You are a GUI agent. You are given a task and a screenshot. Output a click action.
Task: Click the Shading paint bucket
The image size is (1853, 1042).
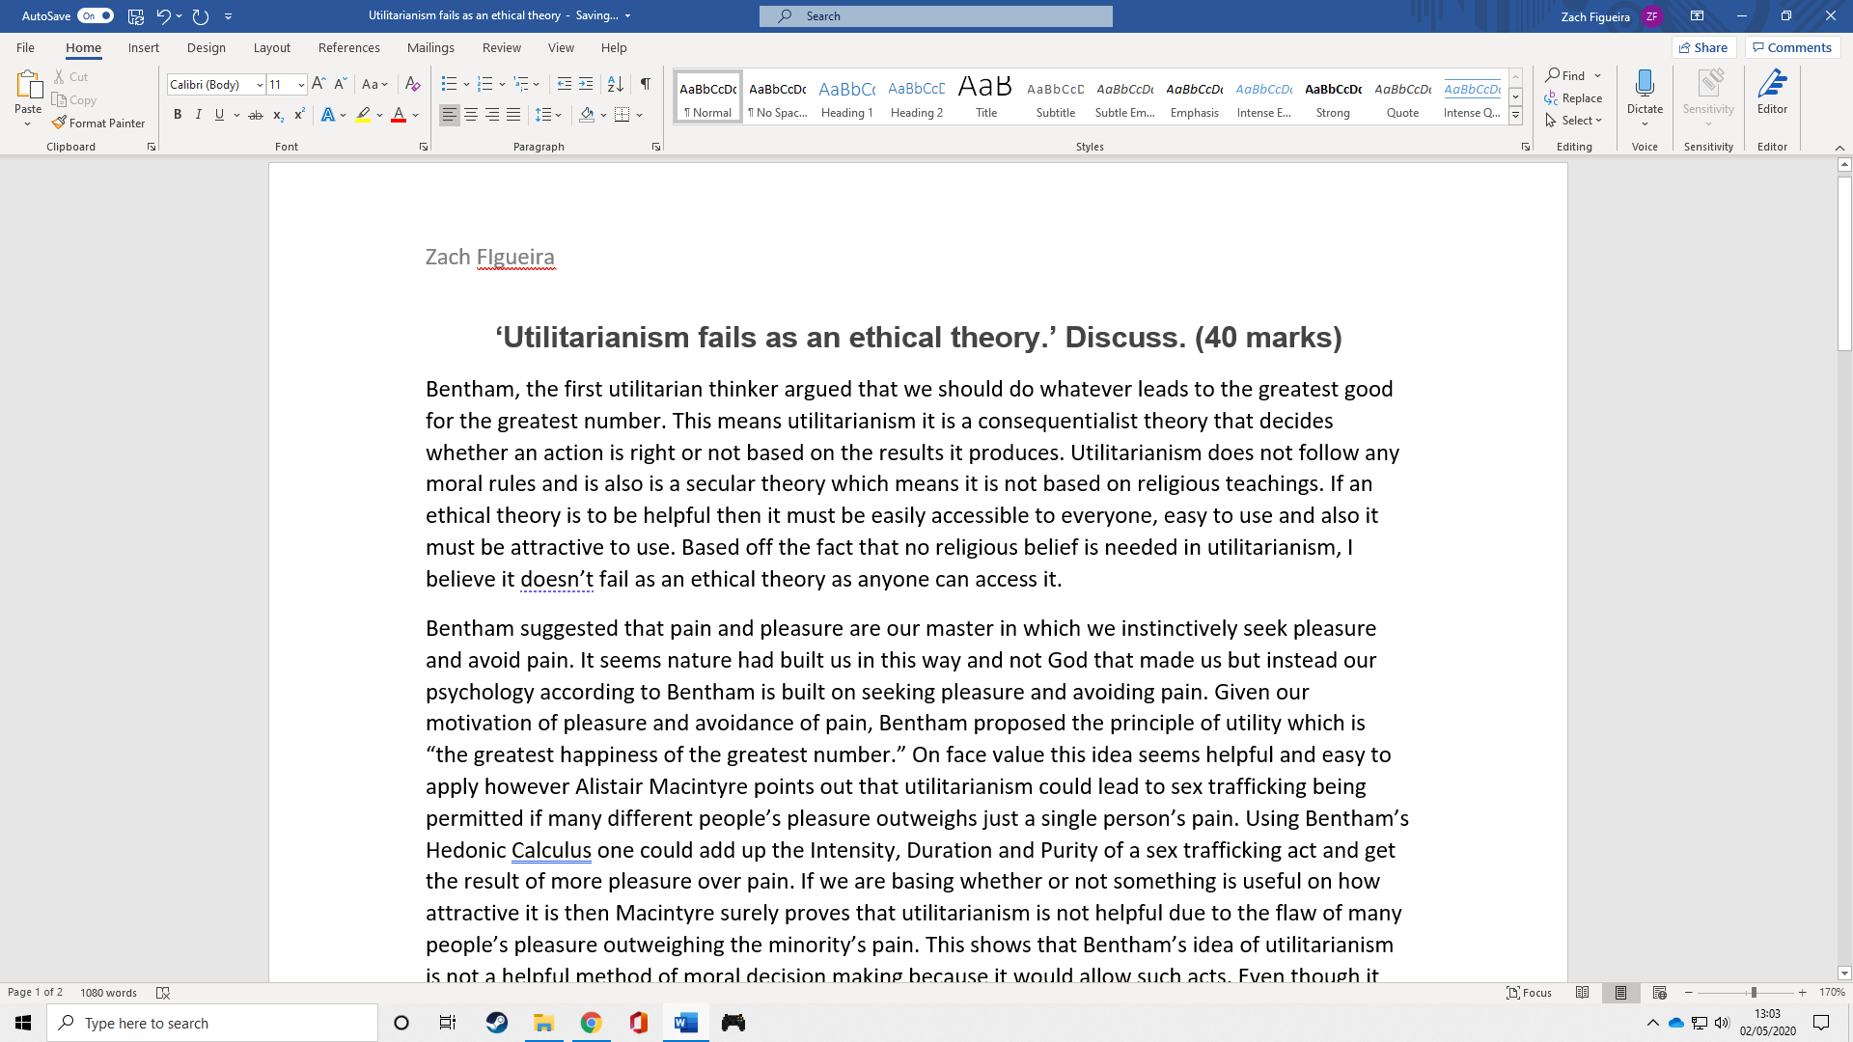pyautogui.click(x=587, y=115)
